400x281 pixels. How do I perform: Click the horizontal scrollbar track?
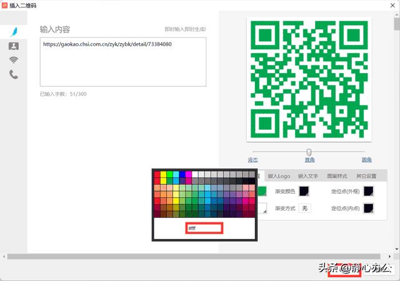[x=194, y=256]
